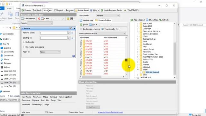Switch to Rename Files tab
The width and height of the screenshot is (206, 116).
coord(87,20)
